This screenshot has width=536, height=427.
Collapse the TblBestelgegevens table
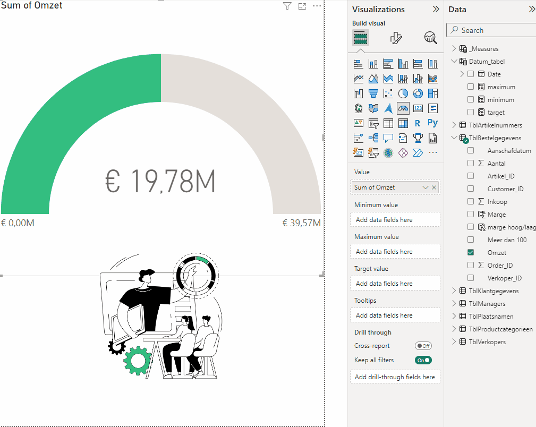[x=454, y=138]
